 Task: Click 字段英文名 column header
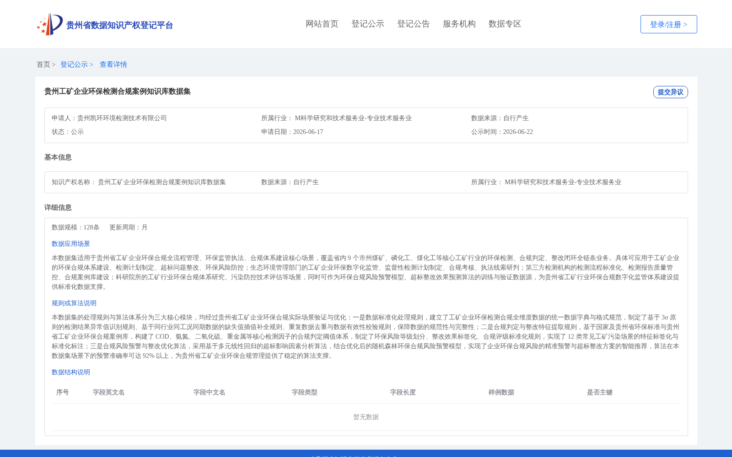coord(109,392)
